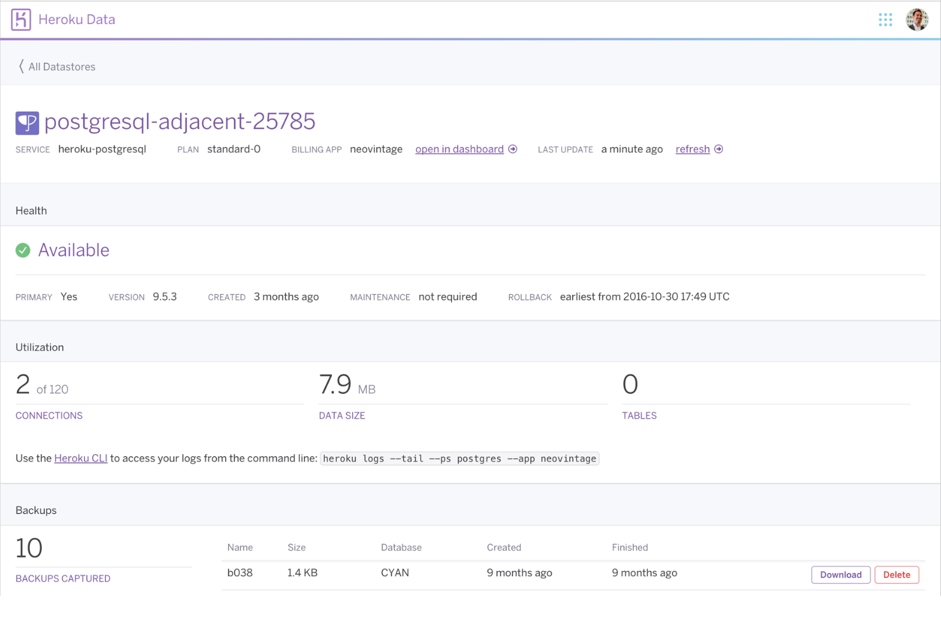Click the green Available checkmark icon
The image size is (941, 627).
23,250
